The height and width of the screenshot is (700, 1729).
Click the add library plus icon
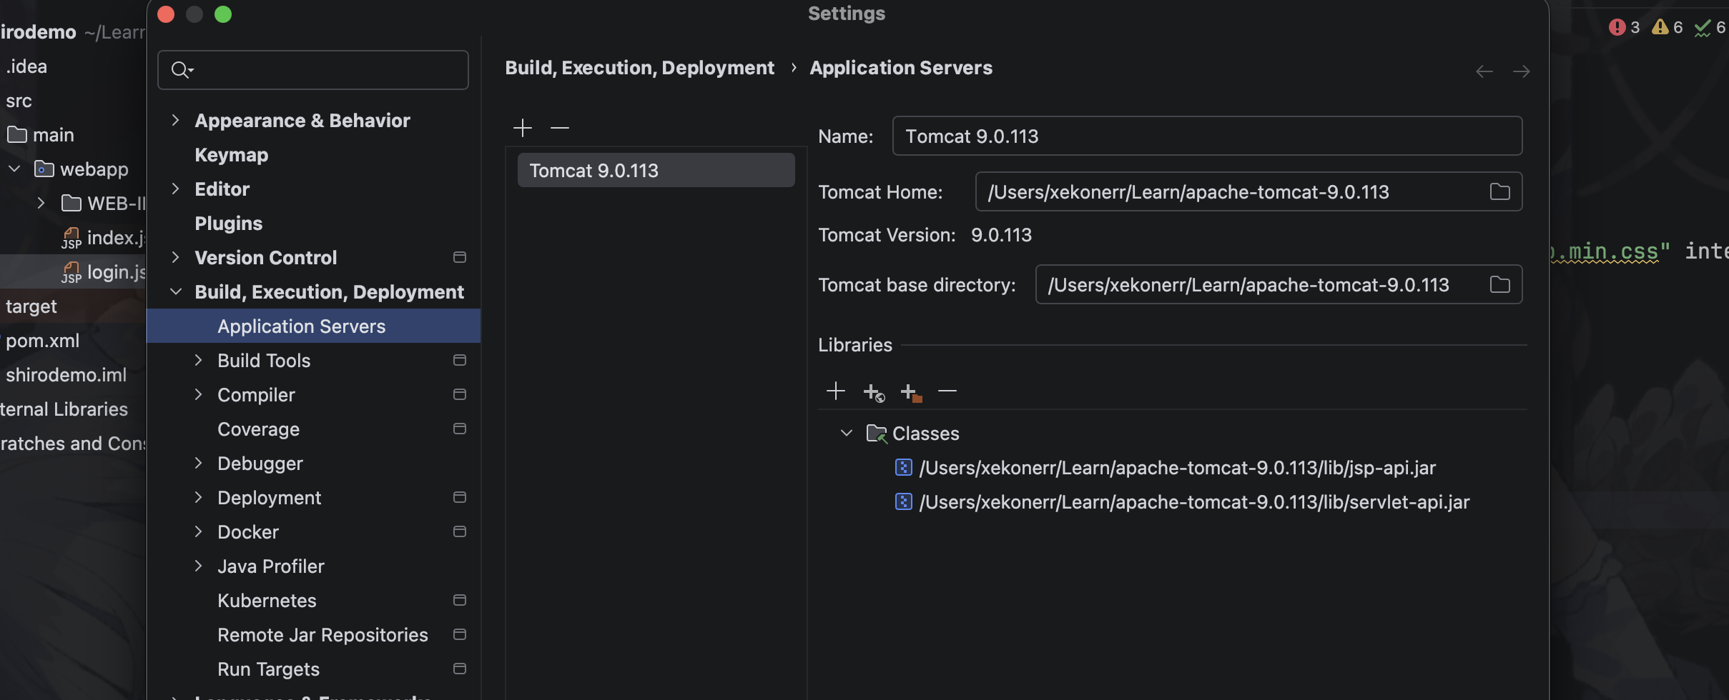835,391
